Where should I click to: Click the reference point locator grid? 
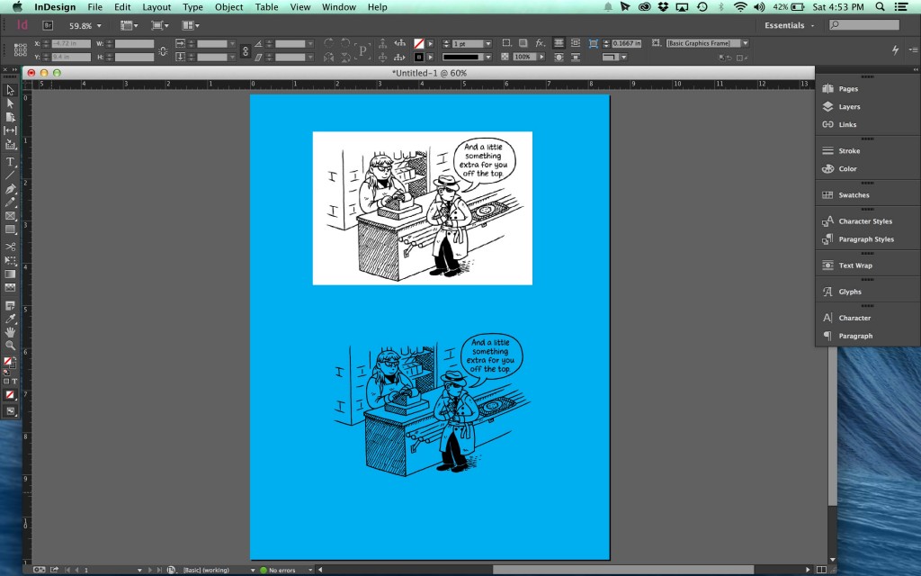20,50
